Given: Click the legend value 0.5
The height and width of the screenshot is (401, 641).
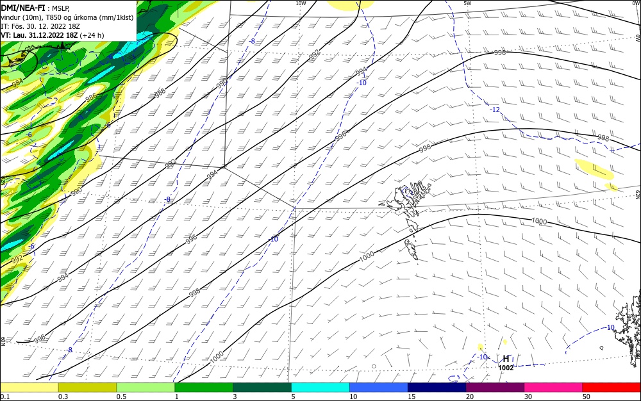Looking at the screenshot, I should coord(121,397).
